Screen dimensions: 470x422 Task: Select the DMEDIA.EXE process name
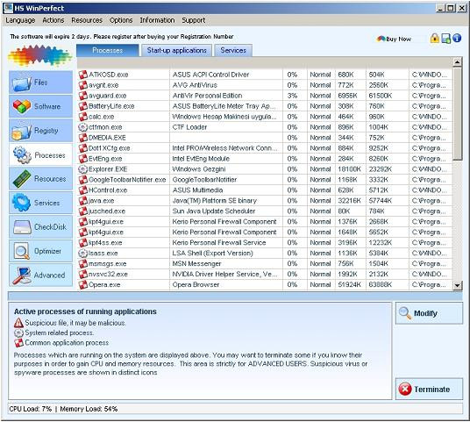tap(107, 138)
